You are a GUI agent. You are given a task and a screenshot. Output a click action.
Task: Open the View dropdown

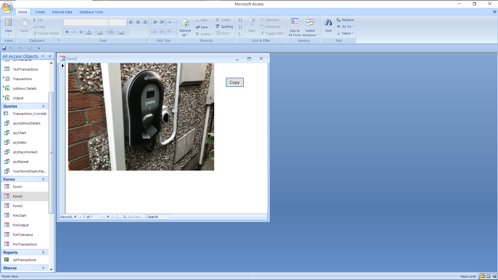(x=8, y=35)
